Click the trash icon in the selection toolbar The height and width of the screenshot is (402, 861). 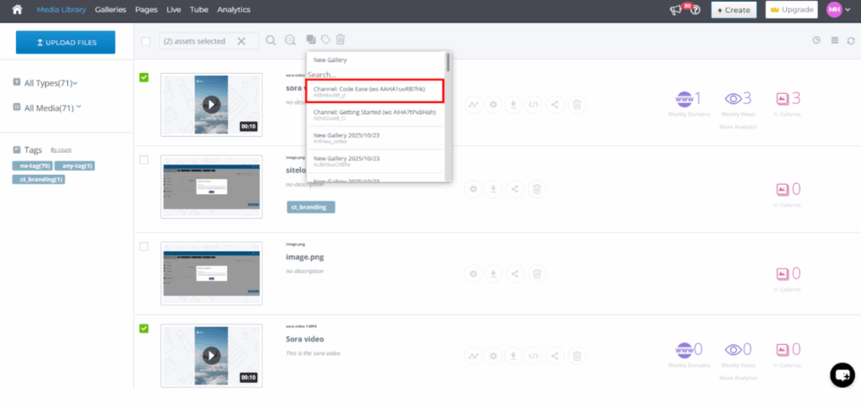click(x=341, y=39)
